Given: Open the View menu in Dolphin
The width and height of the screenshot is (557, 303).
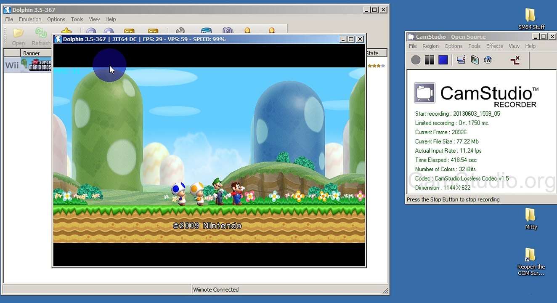Looking at the screenshot, I should tap(94, 19).
